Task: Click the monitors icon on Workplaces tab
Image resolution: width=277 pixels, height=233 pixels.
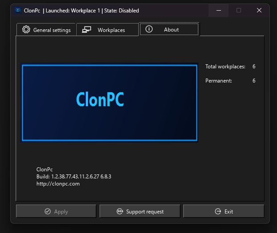Action: 87,30
